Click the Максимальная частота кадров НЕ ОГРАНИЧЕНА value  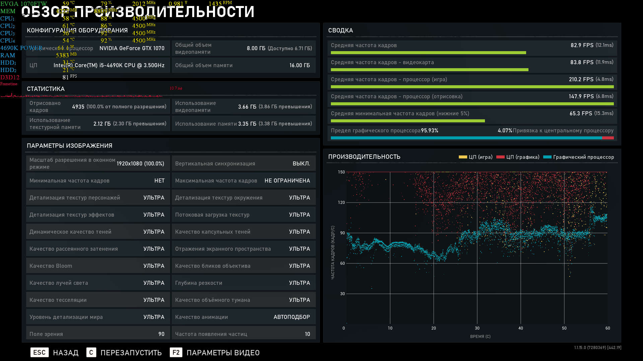(287, 180)
